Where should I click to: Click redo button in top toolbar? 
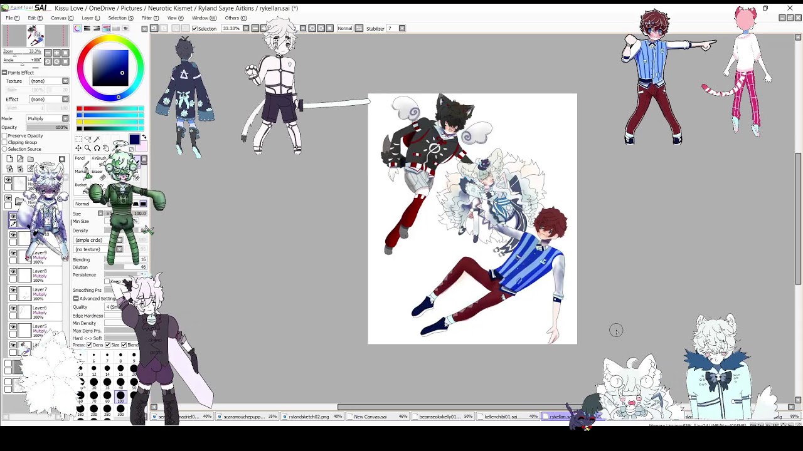click(x=164, y=28)
